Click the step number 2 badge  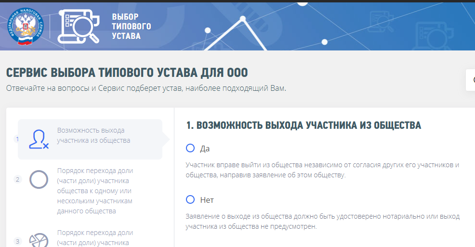[x=17, y=179]
